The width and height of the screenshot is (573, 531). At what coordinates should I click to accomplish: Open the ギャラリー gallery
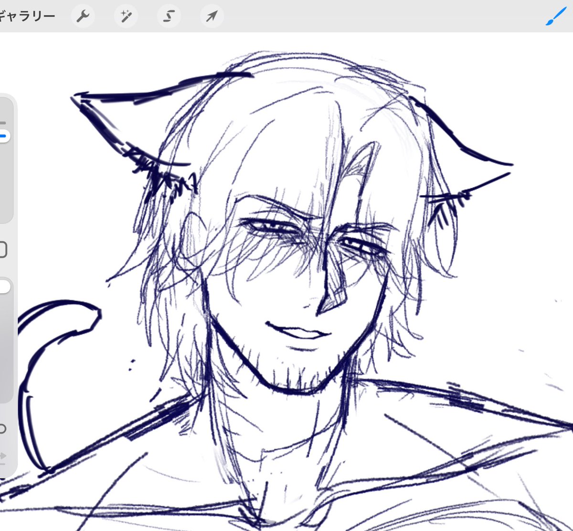pos(27,16)
